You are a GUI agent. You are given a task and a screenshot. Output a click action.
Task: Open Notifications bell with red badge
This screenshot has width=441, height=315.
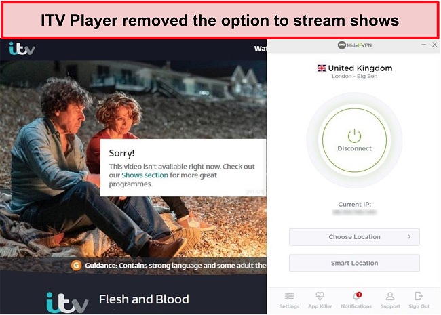point(356,296)
